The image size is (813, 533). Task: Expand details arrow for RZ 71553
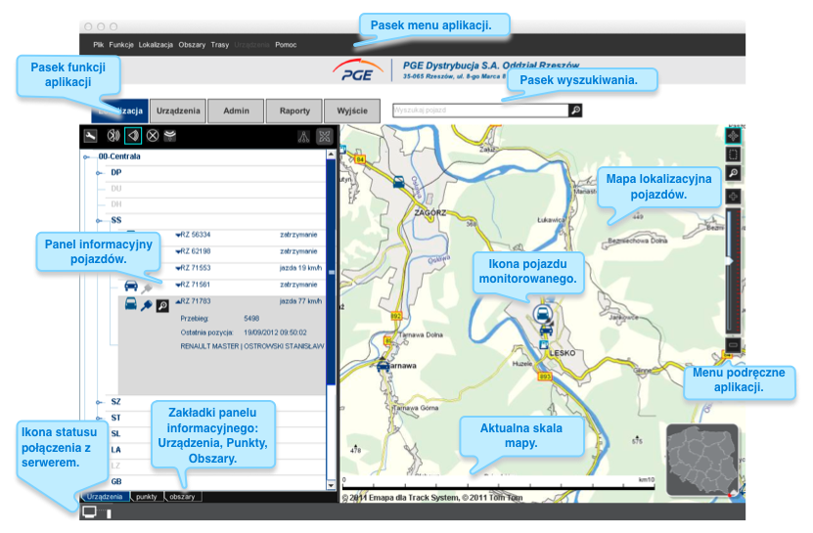tap(178, 269)
